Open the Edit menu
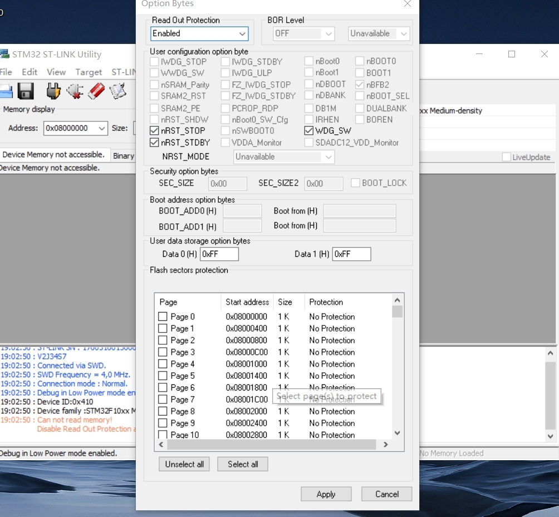 coord(30,72)
